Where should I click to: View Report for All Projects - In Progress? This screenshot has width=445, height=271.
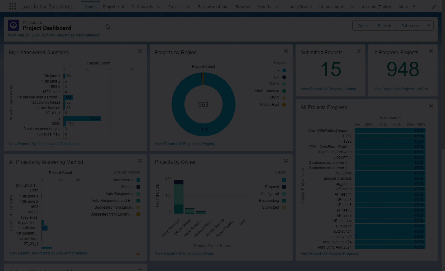click(403, 89)
